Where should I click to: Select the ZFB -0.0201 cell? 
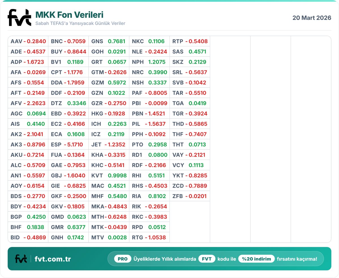pos(190,196)
